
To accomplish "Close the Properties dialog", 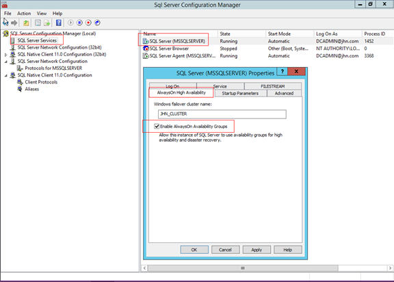I will [x=296, y=71].
